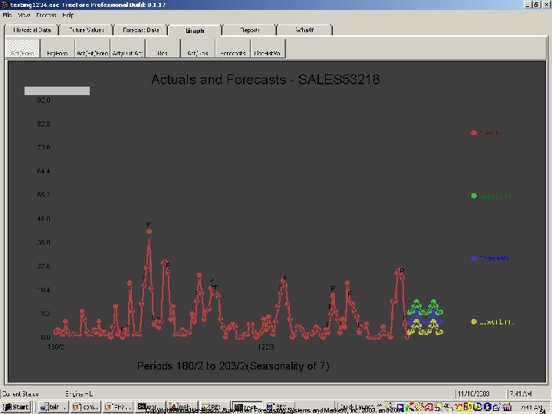Click the yellow Lower Limit legend marker
The image size is (552, 414).
coord(474,321)
